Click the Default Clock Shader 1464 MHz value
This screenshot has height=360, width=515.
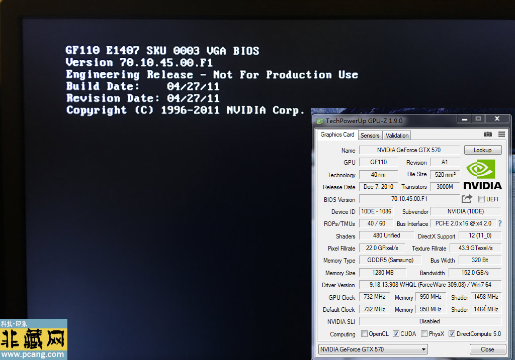[486, 309]
